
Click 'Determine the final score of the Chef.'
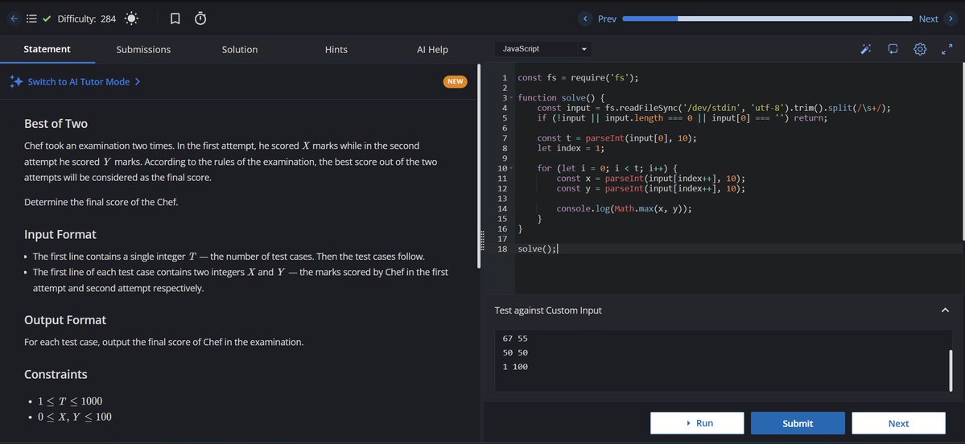(x=101, y=202)
